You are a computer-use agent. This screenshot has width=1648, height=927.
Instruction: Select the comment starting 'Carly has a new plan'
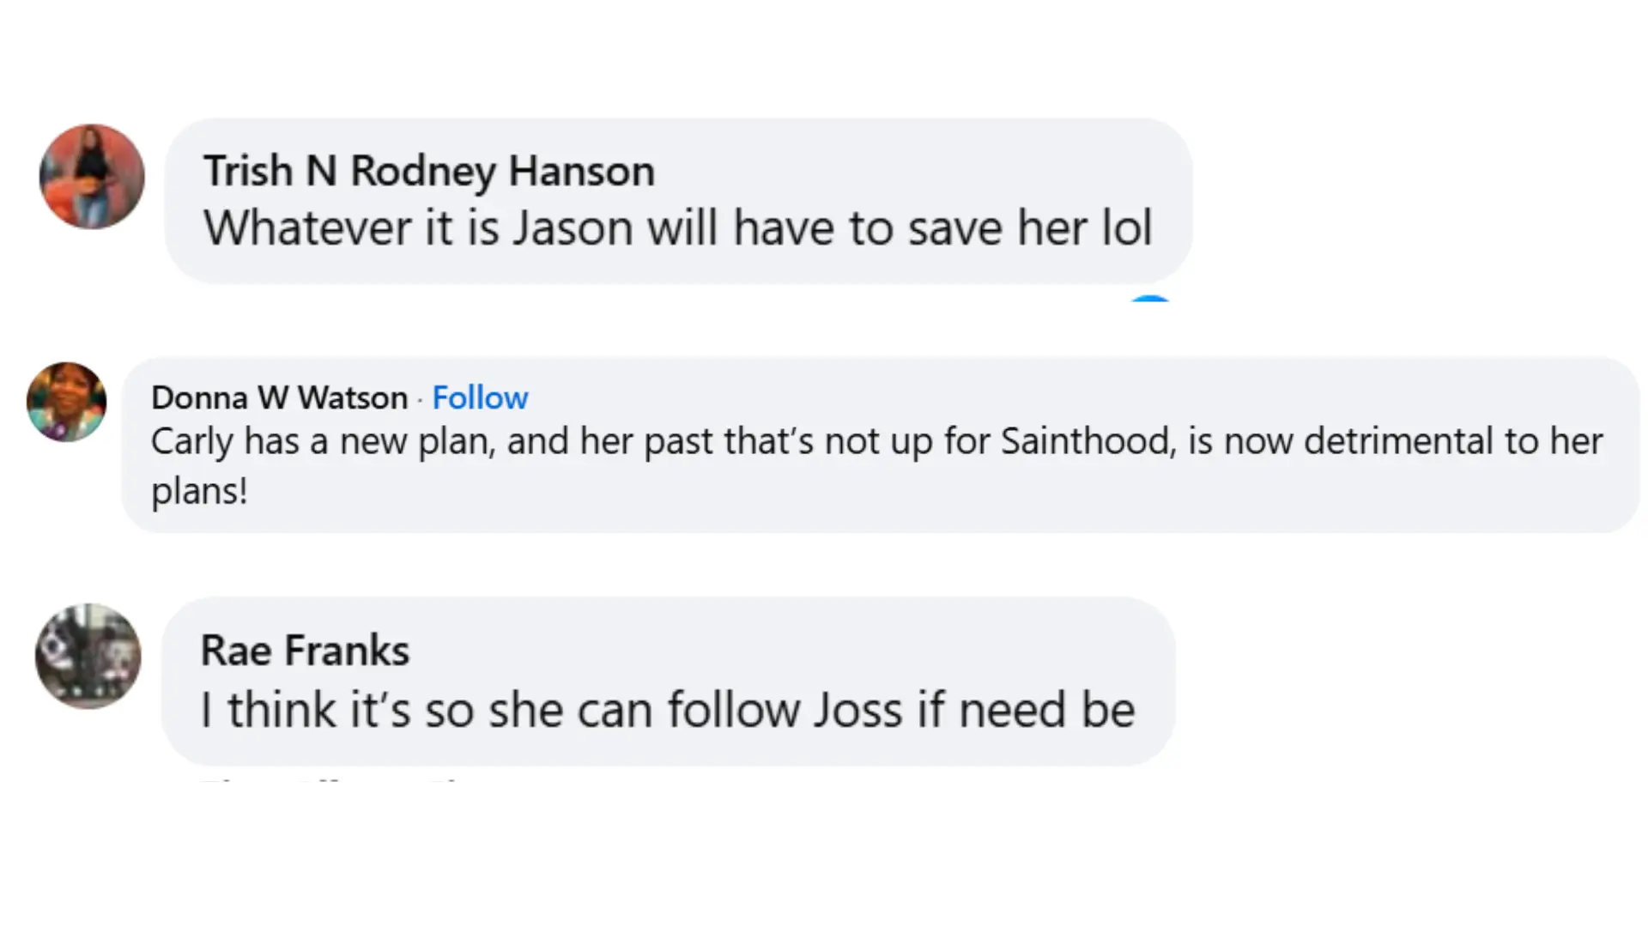pos(875,443)
